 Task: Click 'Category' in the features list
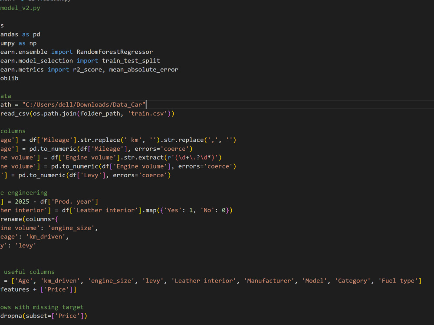click(352, 281)
